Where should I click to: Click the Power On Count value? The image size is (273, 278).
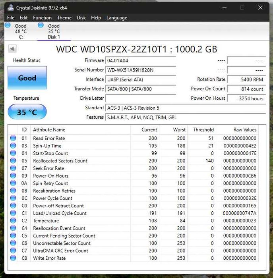tap(246, 89)
